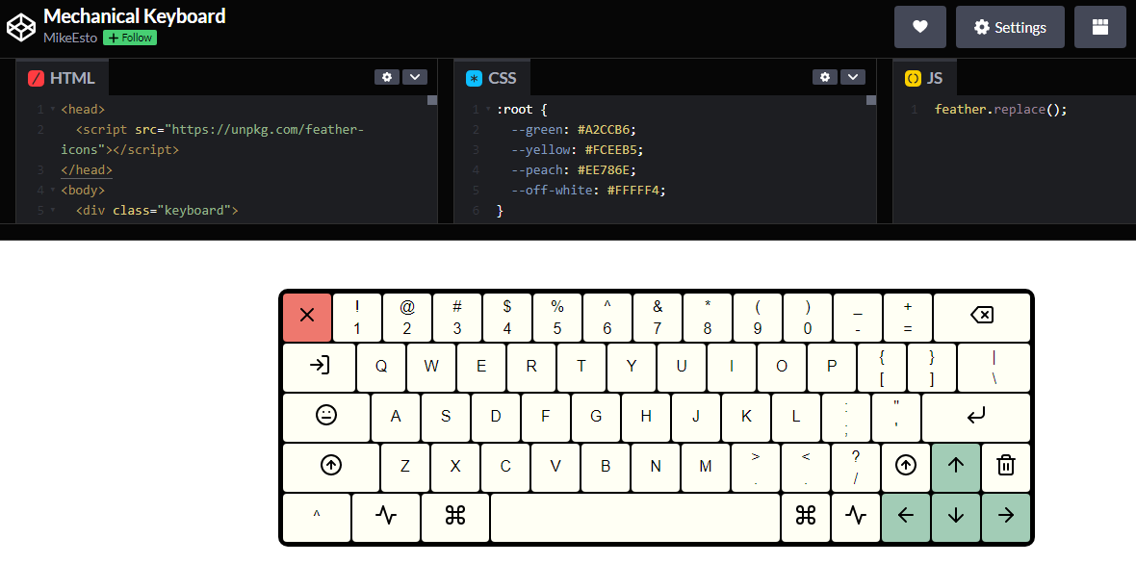
Task: Click the left shift circle-arrow key
Action: point(331,466)
